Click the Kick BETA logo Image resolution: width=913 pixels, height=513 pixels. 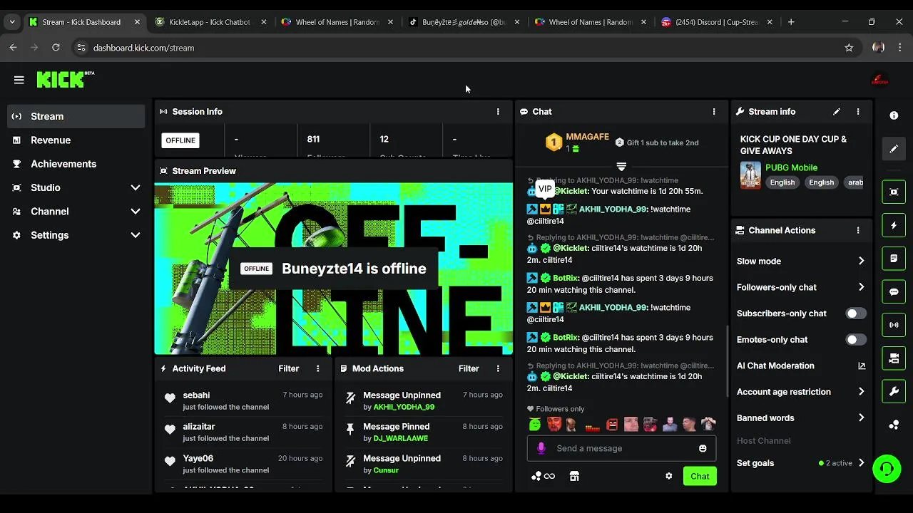pos(65,79)
